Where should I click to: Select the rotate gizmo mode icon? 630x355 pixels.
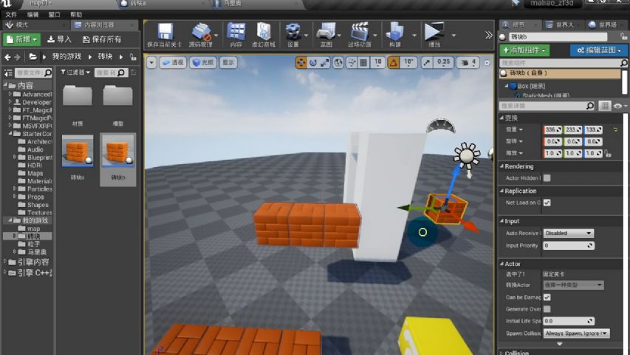click(x=313, y=62)
